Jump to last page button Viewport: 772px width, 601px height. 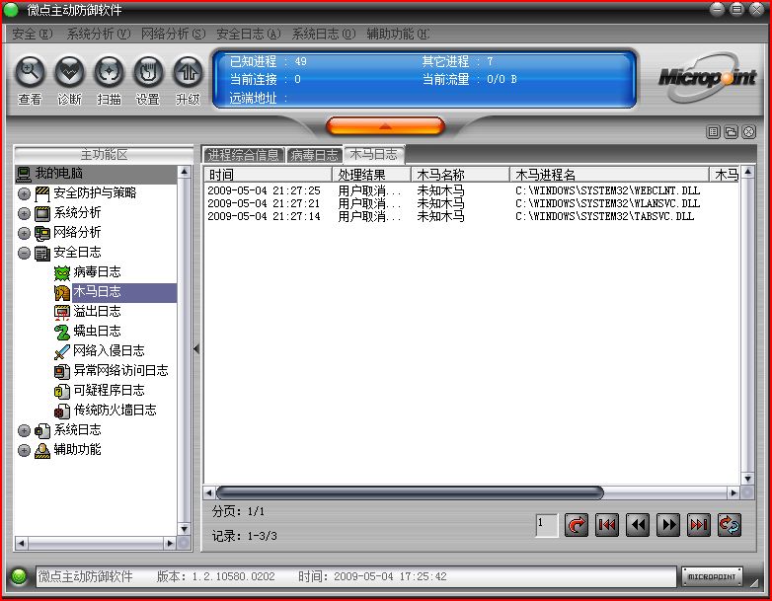point(699,525)
